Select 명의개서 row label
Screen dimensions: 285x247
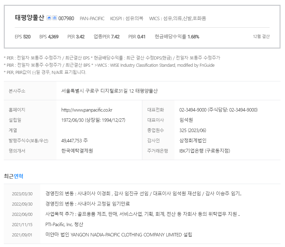17,151
